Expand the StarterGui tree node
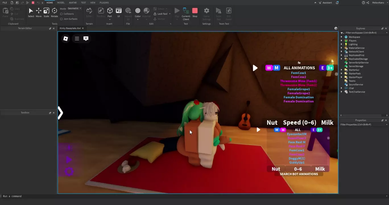The image size is (389, 205). pos(342,70)
